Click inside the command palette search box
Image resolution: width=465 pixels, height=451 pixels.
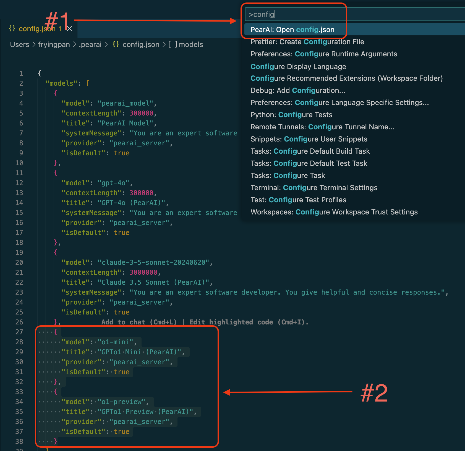point(295,14)
